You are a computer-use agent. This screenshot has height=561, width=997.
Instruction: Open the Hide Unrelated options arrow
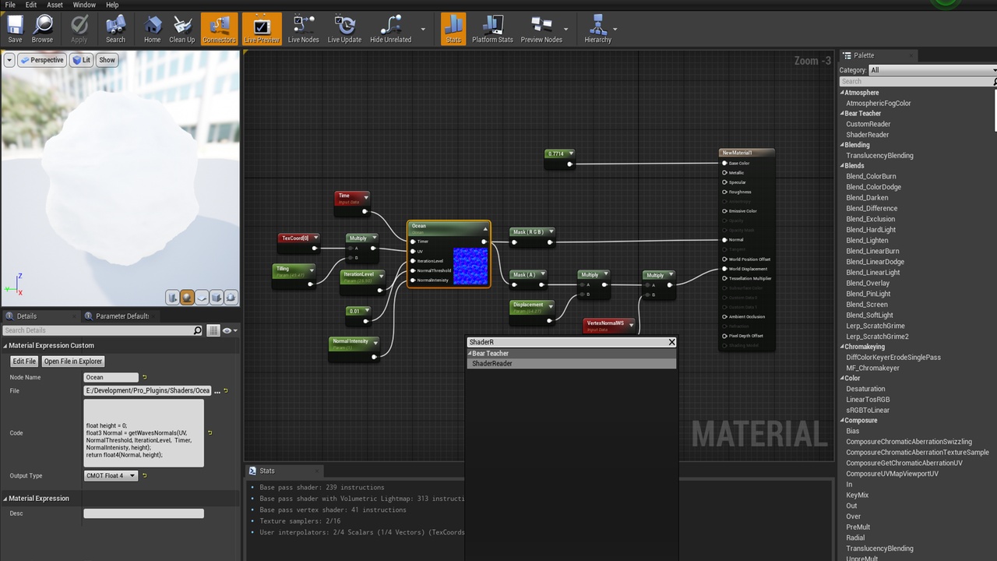pos(423,29)
